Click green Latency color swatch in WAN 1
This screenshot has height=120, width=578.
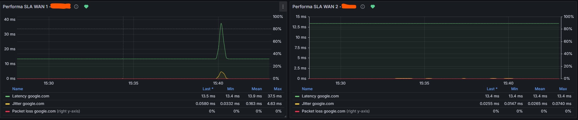[8, 96]
